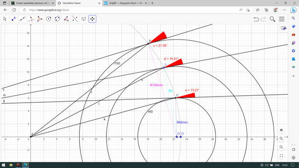Zoom in on the graphics view
This screenshot has height=168, width=299.
(281, 139)
